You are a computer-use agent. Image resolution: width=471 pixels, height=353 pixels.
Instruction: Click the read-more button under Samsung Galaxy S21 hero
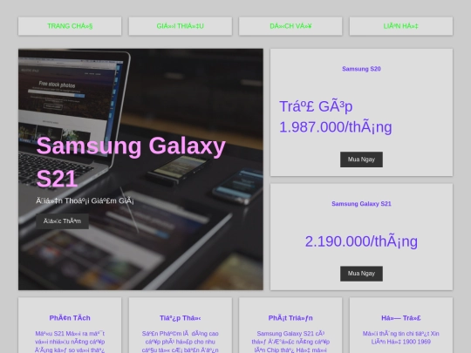(x=62, y=221)
